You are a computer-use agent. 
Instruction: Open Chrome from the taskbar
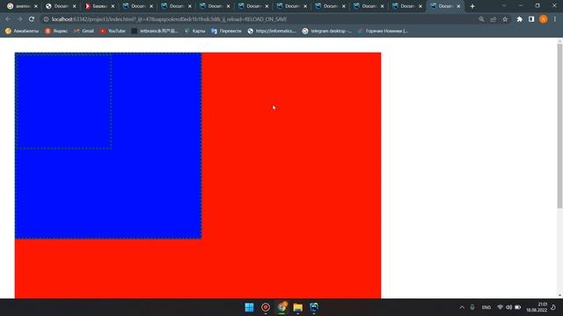click(x=281, y=307)
